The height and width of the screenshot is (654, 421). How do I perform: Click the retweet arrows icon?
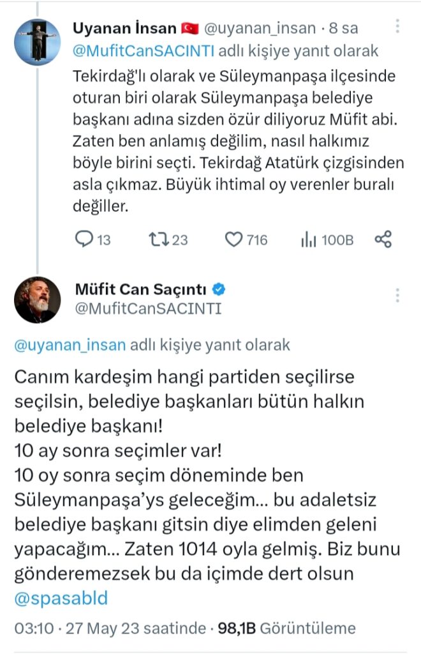[158, 240]
